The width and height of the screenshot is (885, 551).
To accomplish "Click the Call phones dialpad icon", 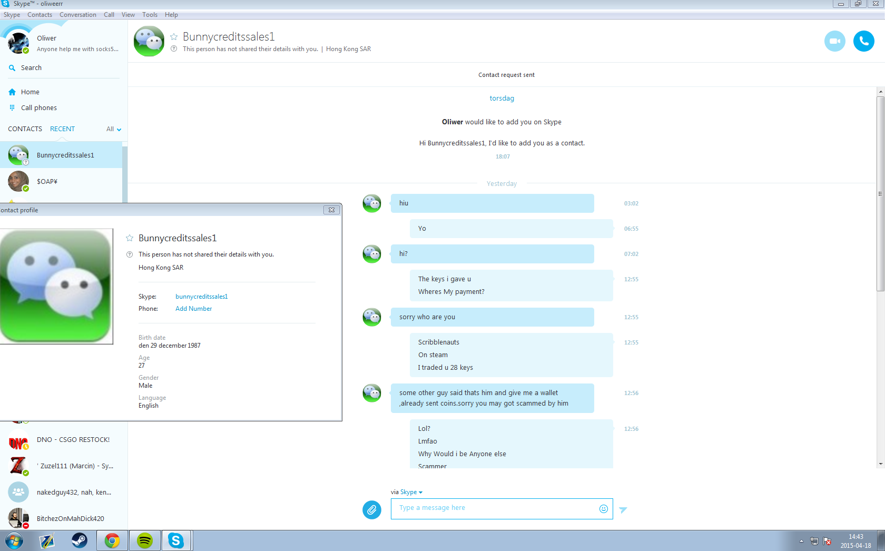I will [x=12, y=107].
